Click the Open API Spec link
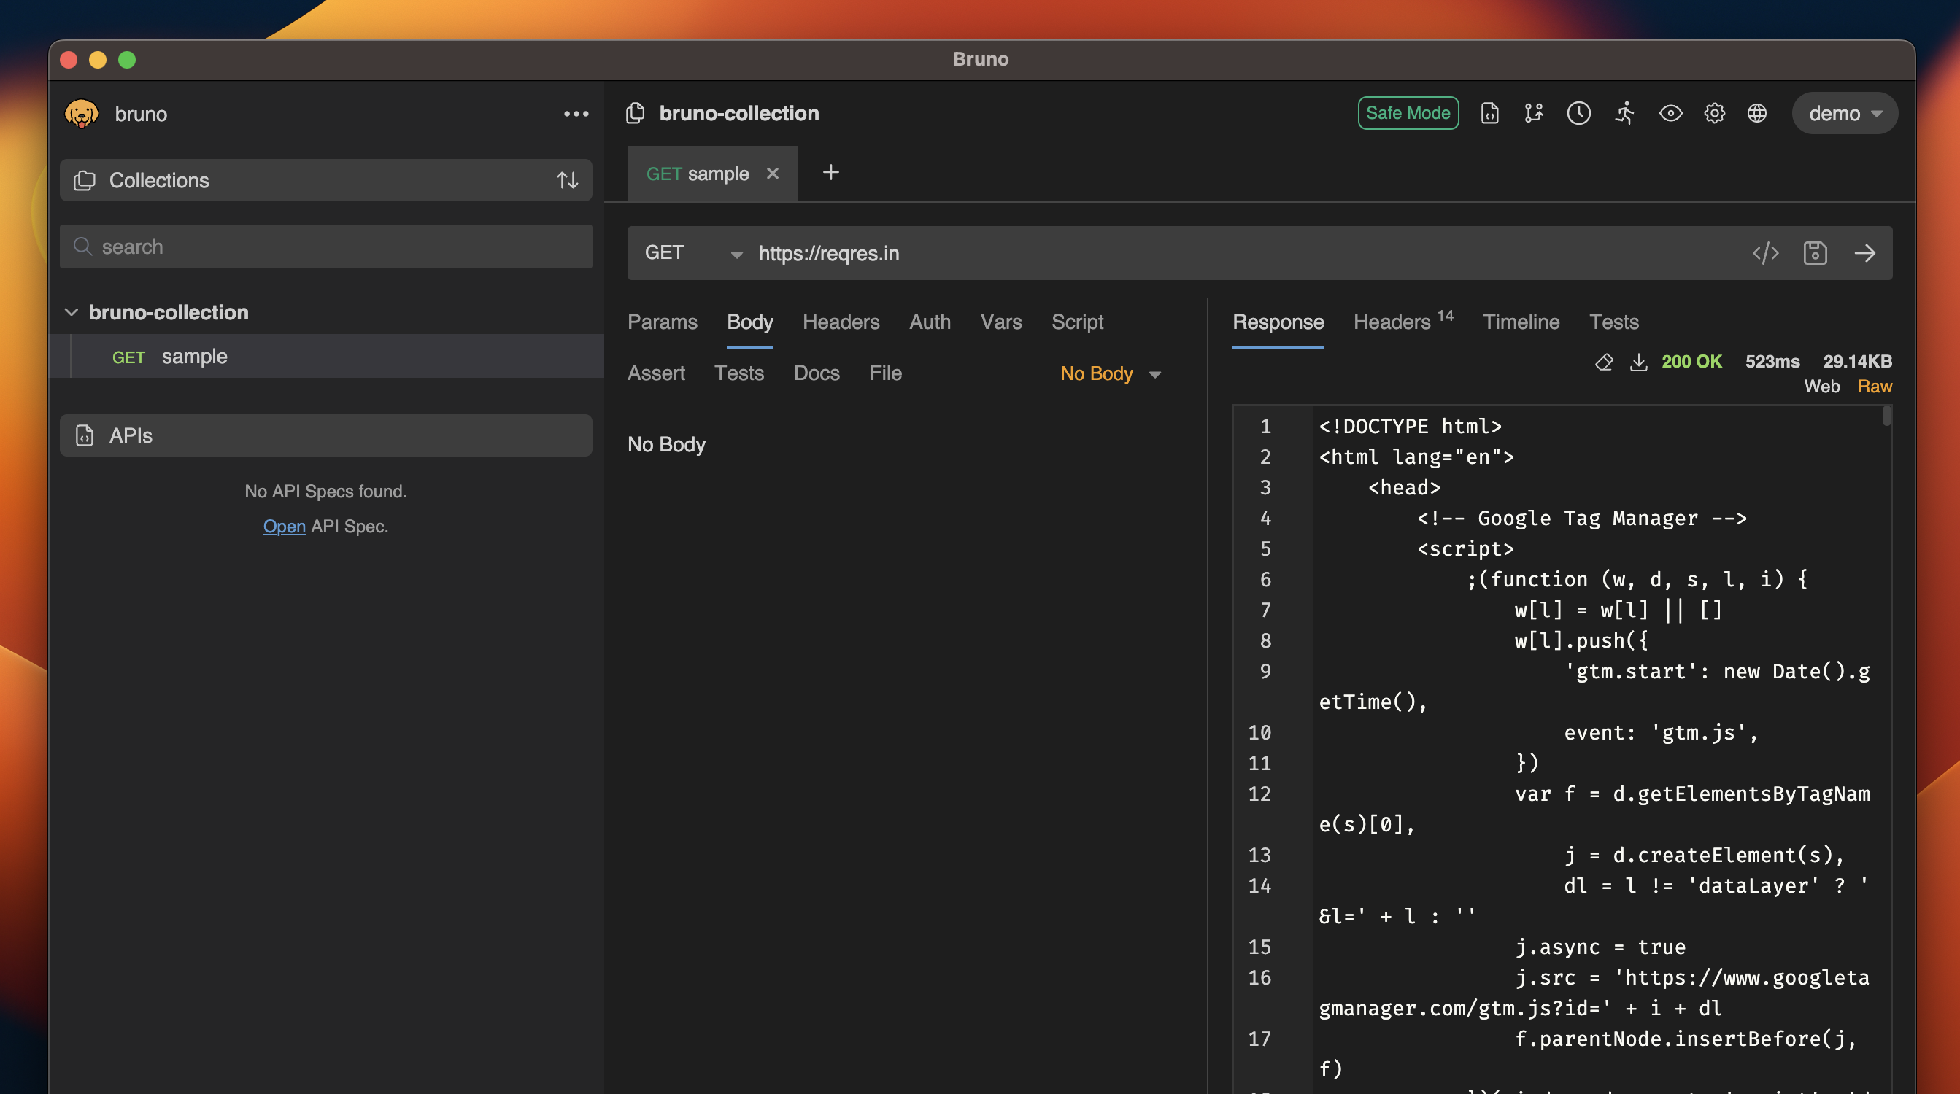This screenshot has height=1094, width=1960. (284, 526)
